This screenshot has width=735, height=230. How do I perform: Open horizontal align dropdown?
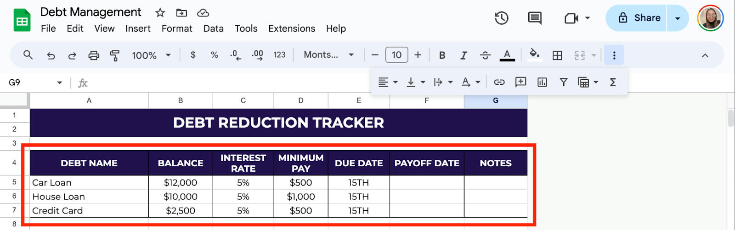pos(388,82)
